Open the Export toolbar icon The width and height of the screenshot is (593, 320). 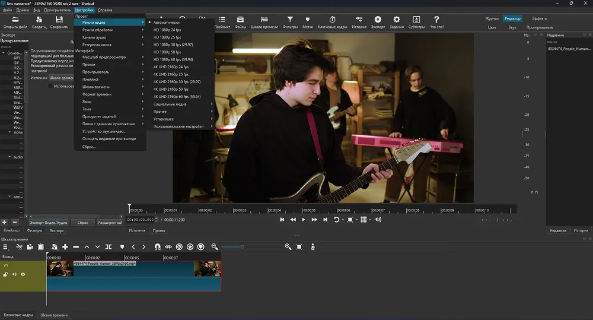click(x=377, y=23)
